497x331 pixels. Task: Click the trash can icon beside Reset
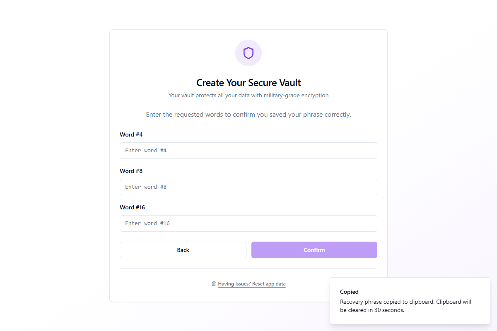pyautogui.click(x=214, y=283)
